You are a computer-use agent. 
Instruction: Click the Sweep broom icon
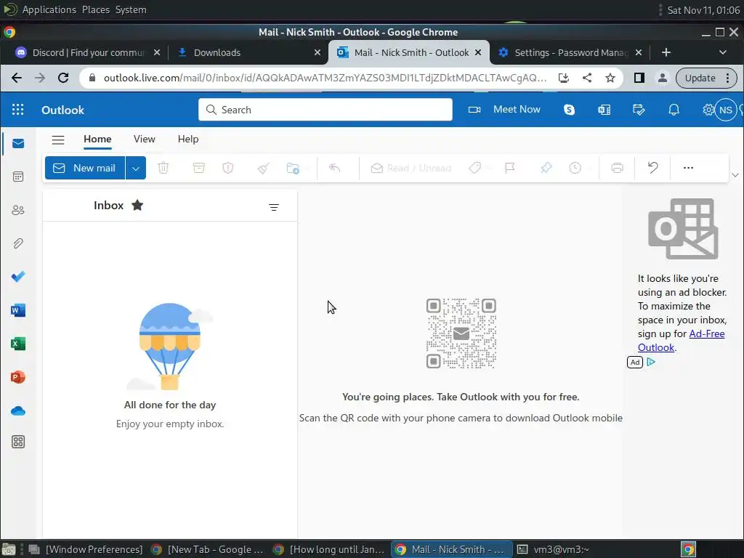click(x=263, y=168)
